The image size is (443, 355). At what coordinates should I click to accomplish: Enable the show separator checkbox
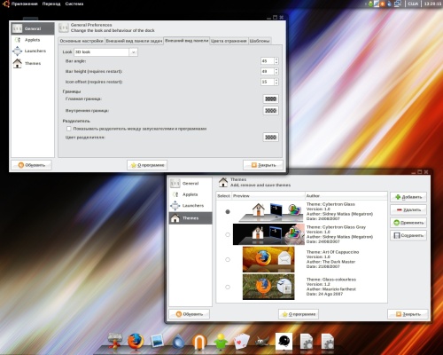pyautogui.click(x=69, y=129)
